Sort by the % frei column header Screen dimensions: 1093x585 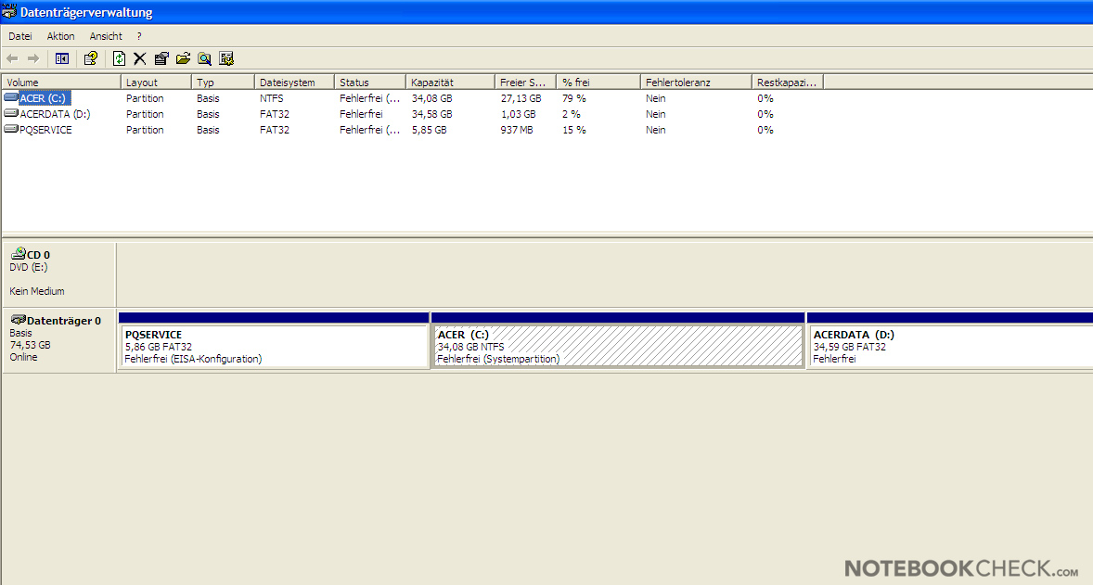coord(598,83)
